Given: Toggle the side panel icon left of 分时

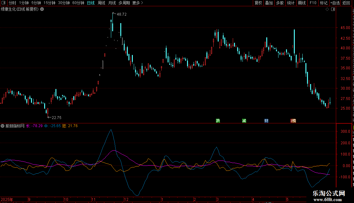Looking at the screenshot, I should coord(3,3).
